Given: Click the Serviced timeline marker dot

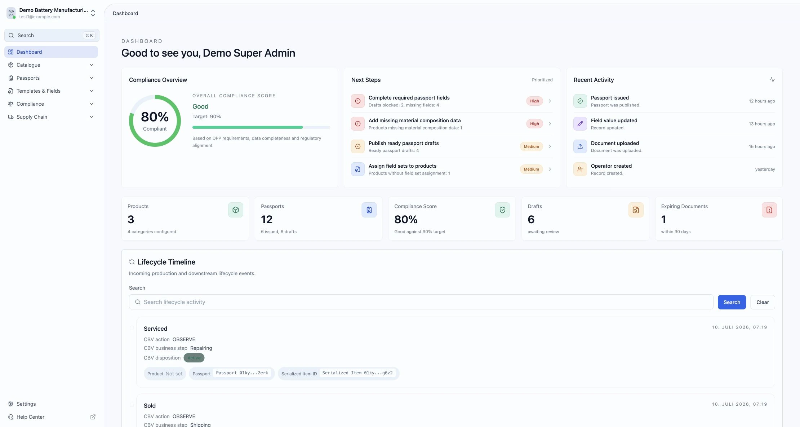Looking at the screenshot, I should (132, 328).
